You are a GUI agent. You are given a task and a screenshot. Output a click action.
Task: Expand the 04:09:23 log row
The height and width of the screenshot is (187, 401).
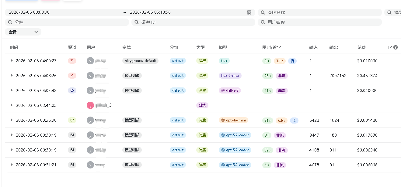[x=12, y=61]
